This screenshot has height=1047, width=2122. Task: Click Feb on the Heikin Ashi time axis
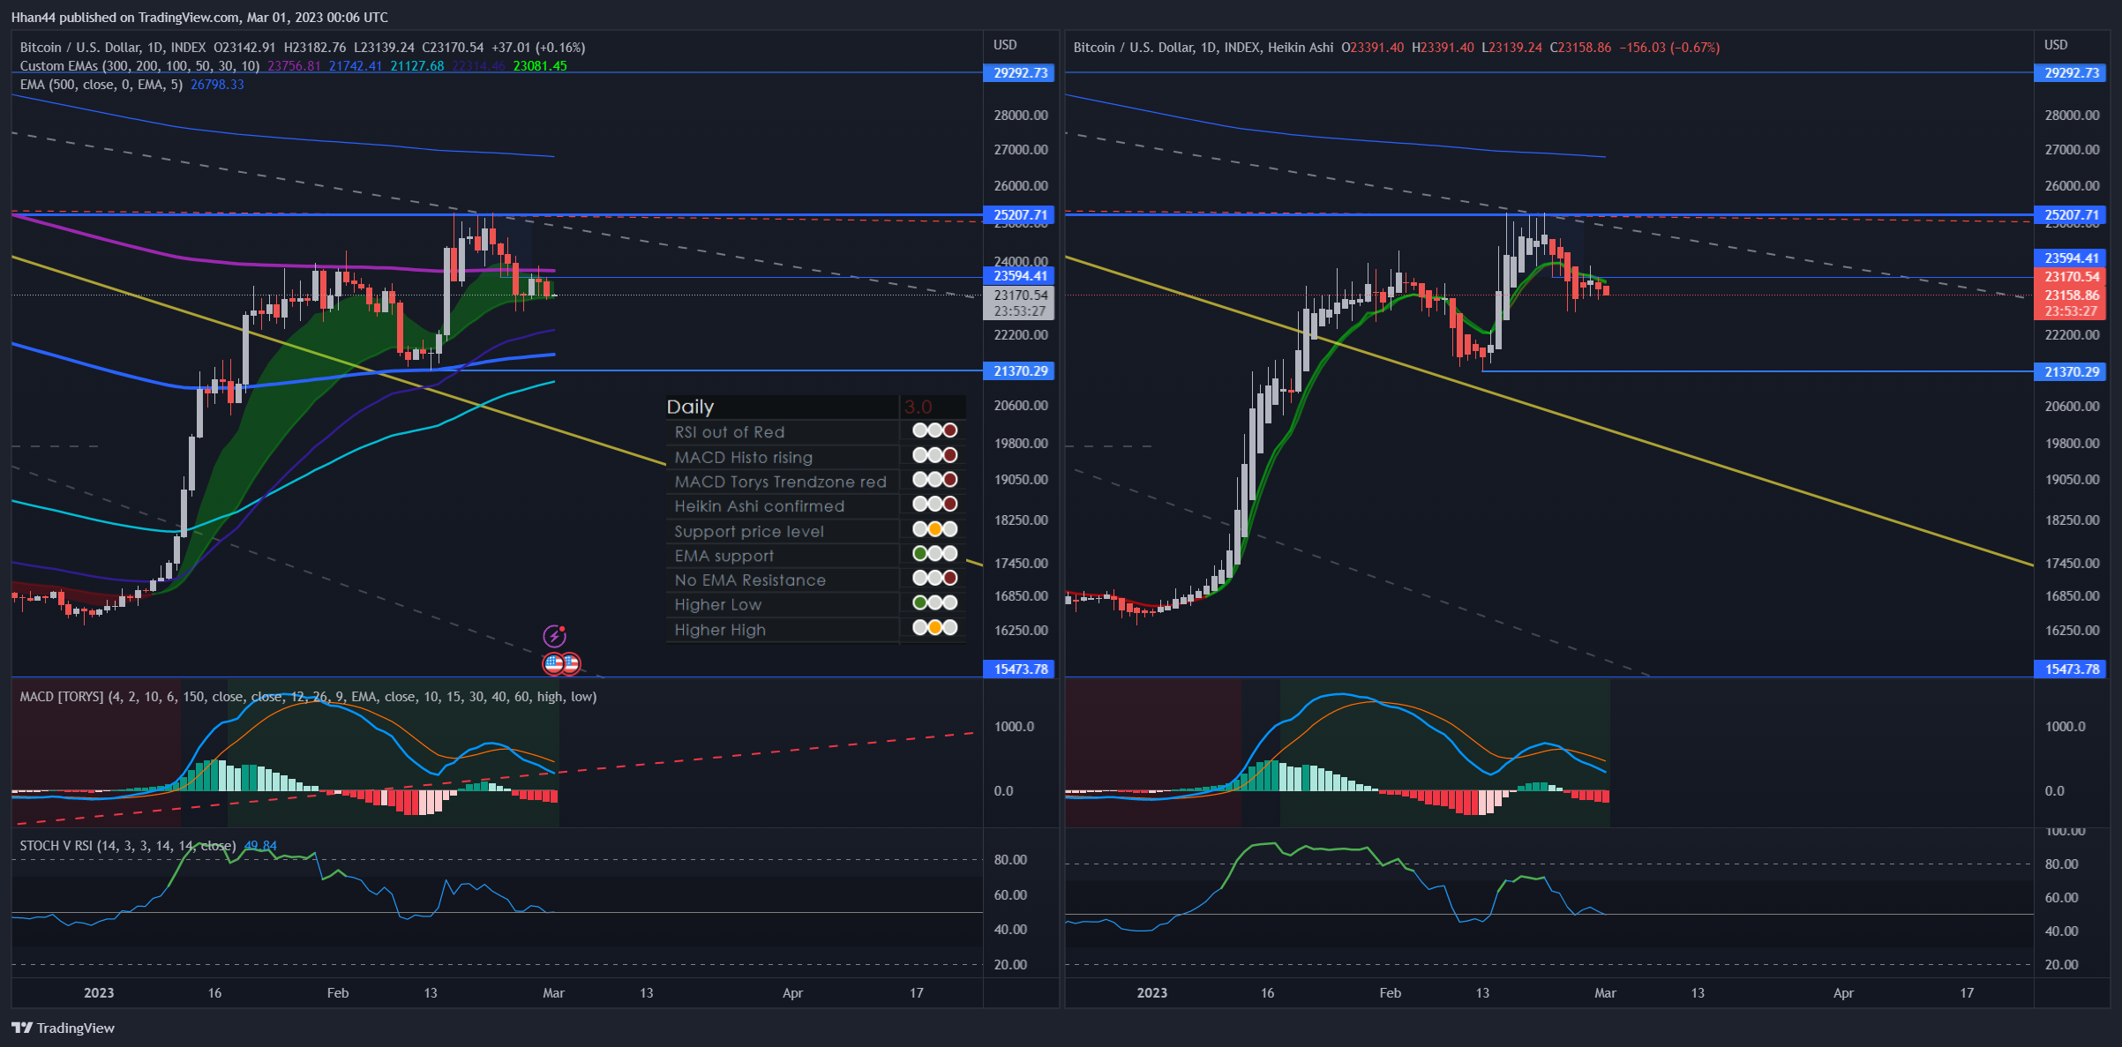[1390, 993]
